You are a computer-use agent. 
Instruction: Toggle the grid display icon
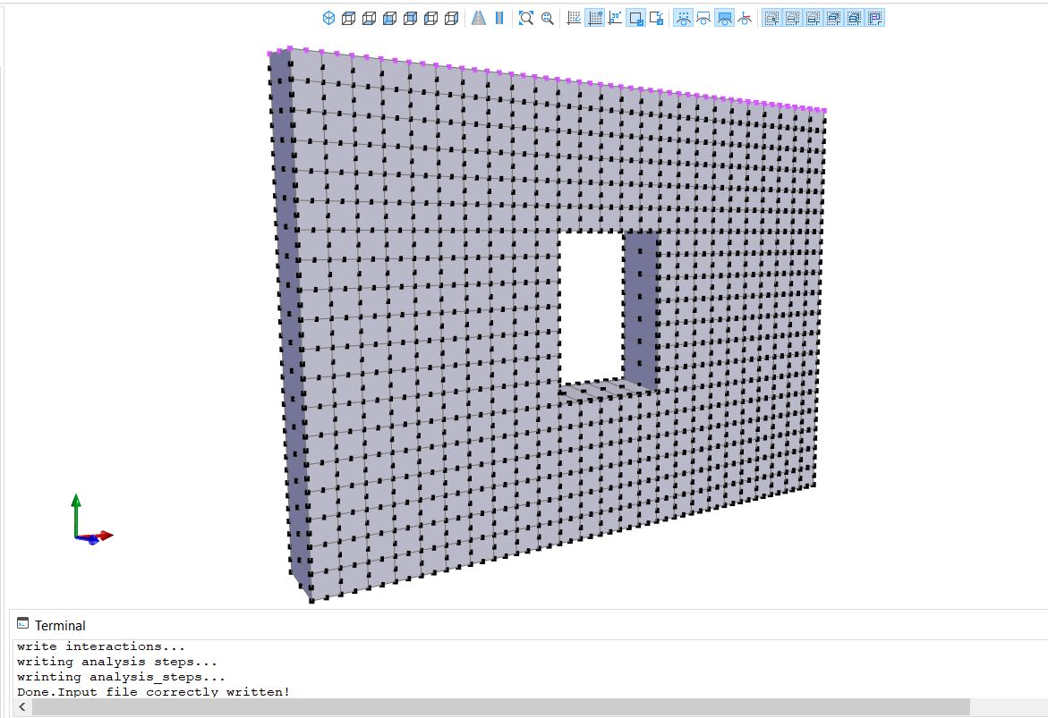[x=594, y=18]
